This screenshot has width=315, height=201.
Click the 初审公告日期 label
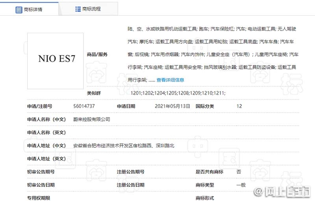click(x=41, y=185)
